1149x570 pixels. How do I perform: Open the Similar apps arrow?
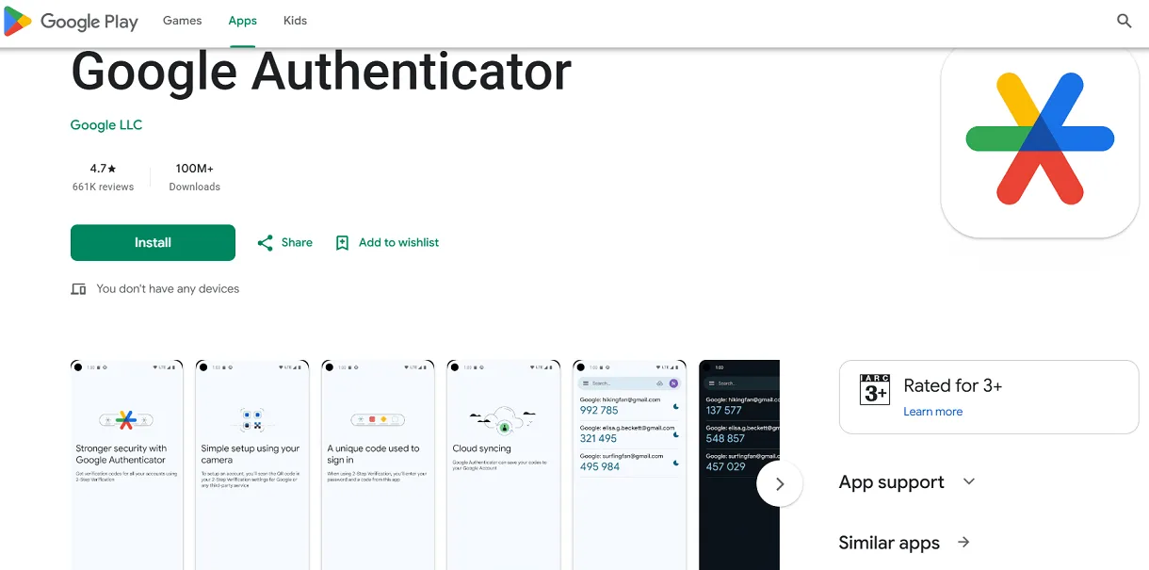(963, 543)
